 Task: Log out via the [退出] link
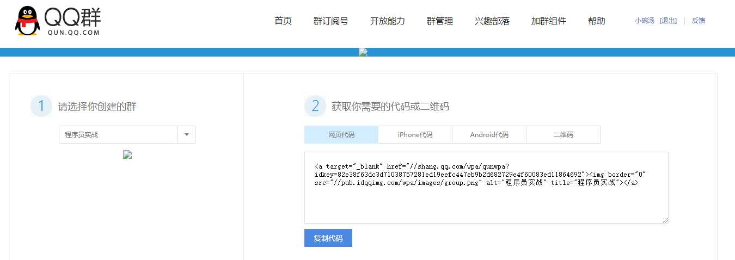(x=668, y=21)
